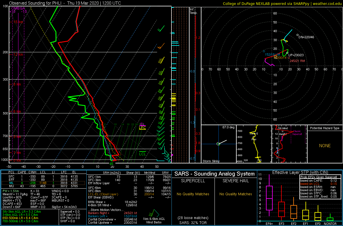Viewport: 343px width, 226px height.
Task: Click the UP=230/23 Corfidi marker
Action: tap(287, 53)
